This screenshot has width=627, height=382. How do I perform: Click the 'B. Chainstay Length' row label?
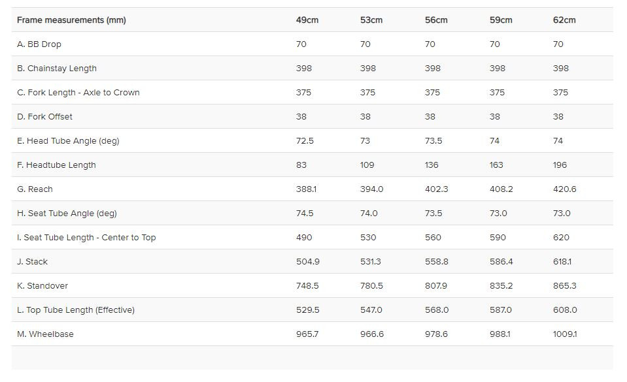57,69
